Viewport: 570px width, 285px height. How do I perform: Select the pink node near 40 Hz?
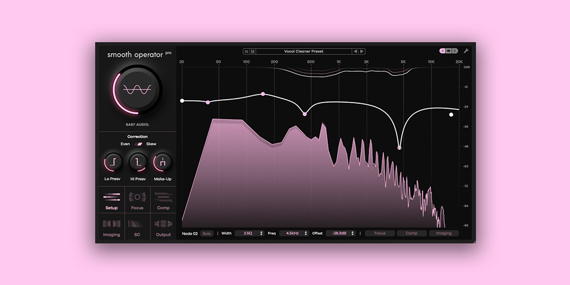click(x=208, y=103)
